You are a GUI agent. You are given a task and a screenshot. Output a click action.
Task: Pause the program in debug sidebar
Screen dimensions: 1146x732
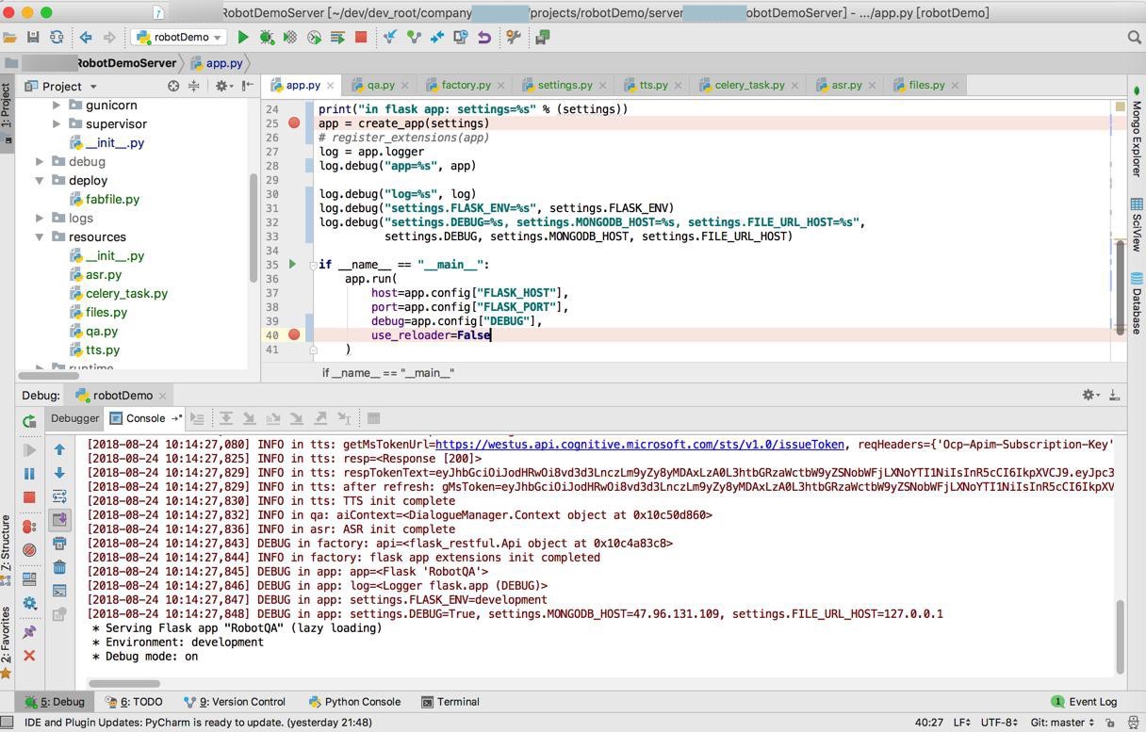tap(29, 474)
